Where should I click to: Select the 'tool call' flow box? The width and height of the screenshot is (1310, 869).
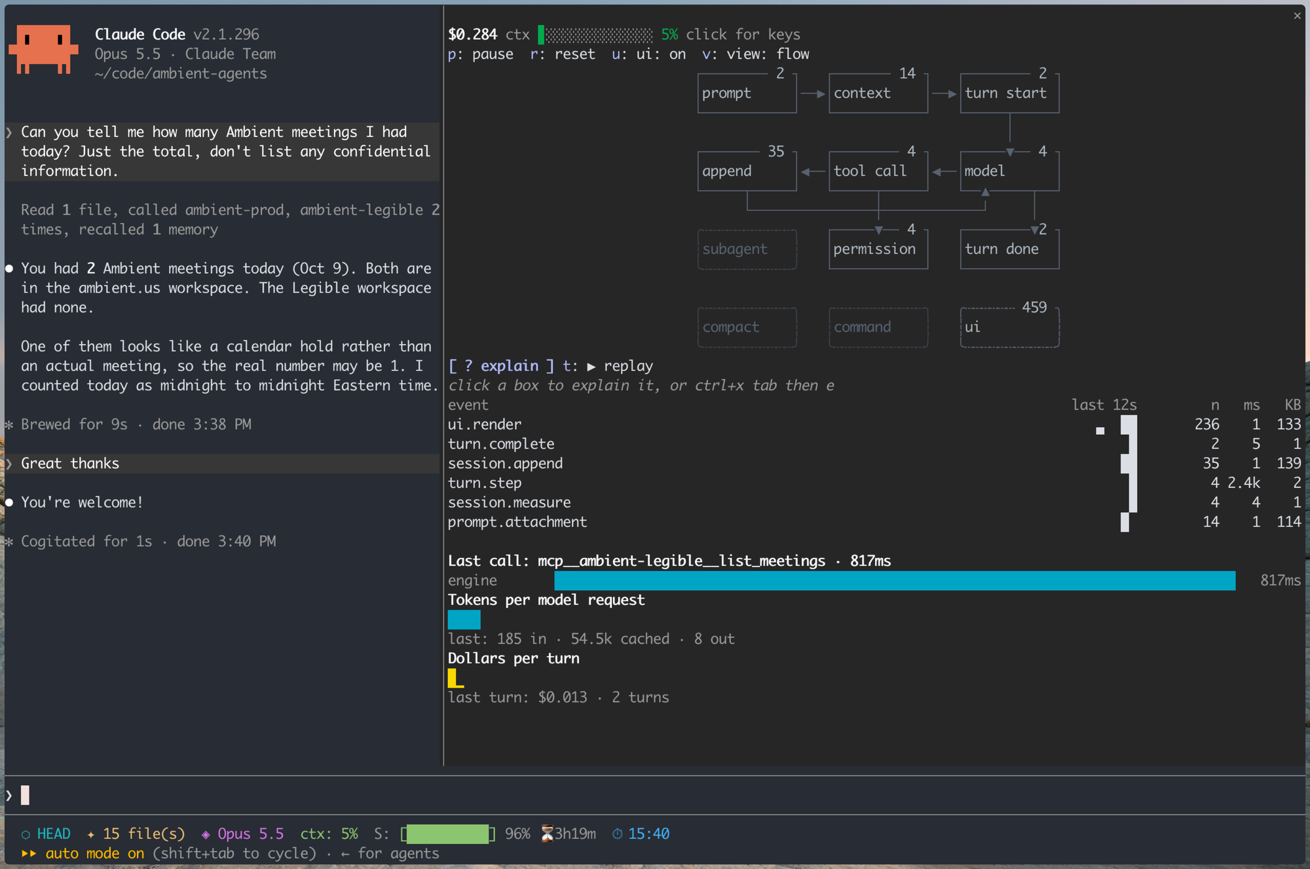coord(878,171)
